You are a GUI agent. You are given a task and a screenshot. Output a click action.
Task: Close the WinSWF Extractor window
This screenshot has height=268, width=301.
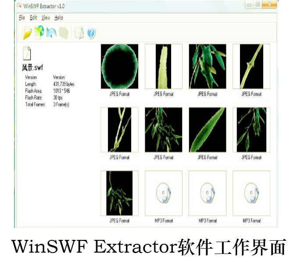pyautogui.click(x=269, y=4)
